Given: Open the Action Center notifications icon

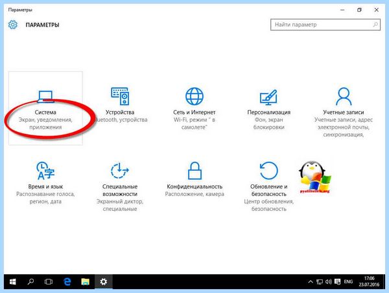Looking at the screenshot, I should pyautogui.click(x=337, y=281).
